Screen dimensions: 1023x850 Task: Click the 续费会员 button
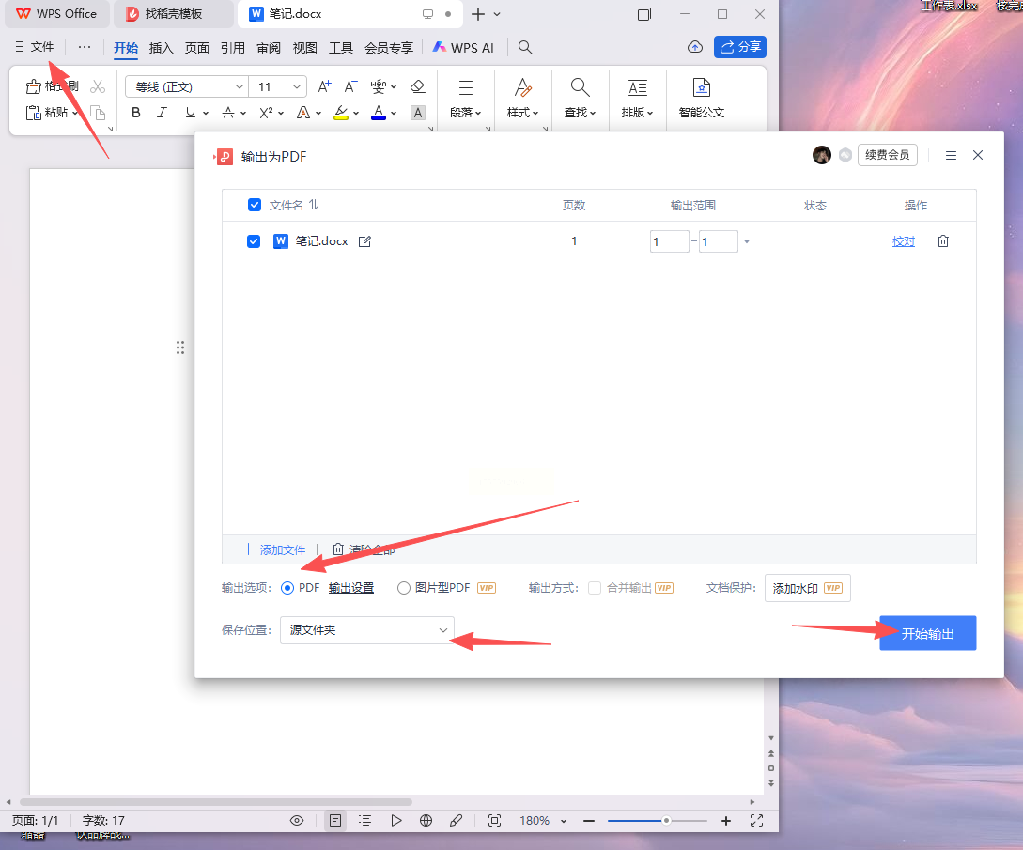(x=888, y=155)
